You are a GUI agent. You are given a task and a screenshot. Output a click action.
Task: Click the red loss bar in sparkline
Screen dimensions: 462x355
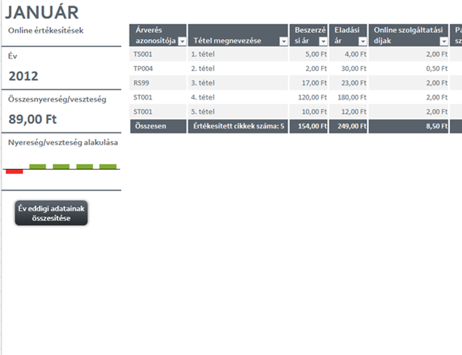point(14,171)
